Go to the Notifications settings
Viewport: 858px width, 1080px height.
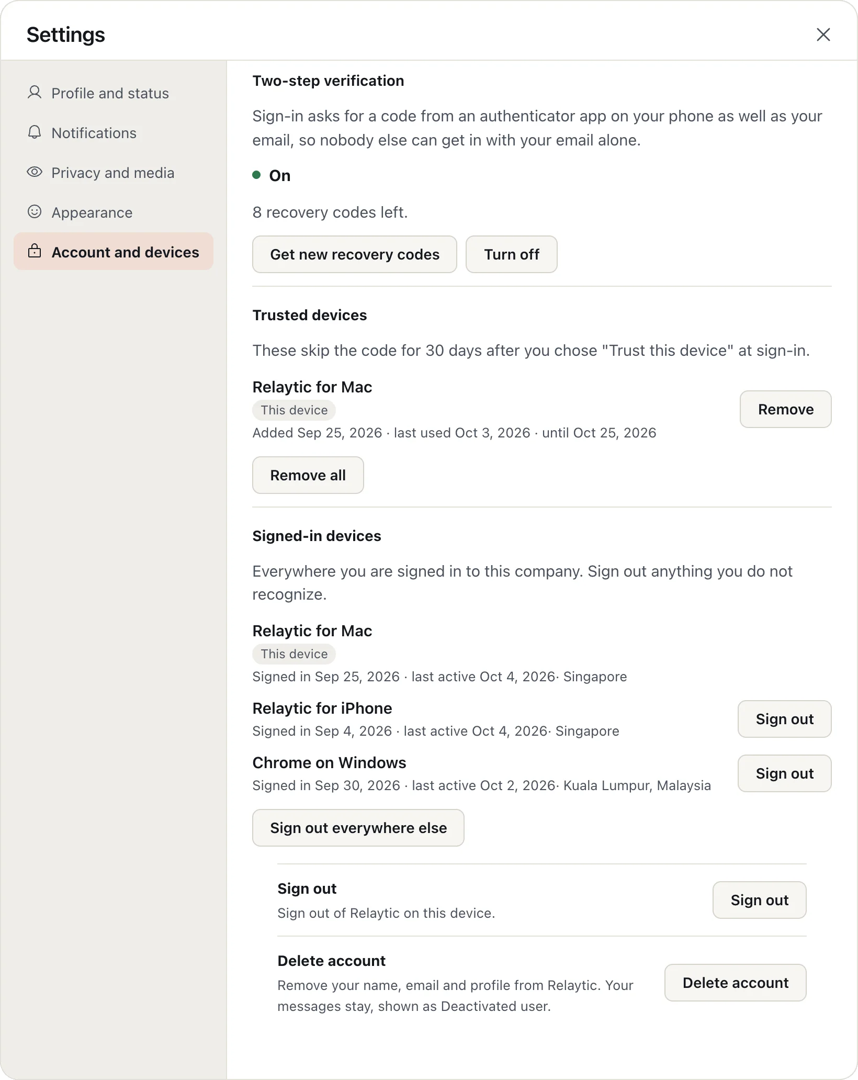click(114, 133)
